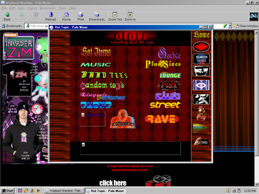Click the taskbar clock showing 12:53 PM
The width and height of the screenshot is (259, 194).
coord(250,191)
